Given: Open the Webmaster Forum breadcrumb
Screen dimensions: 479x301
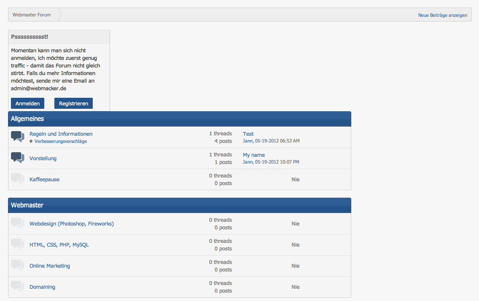Looking at the screenshot, I should pyautogui.click(x=32, y=15).
